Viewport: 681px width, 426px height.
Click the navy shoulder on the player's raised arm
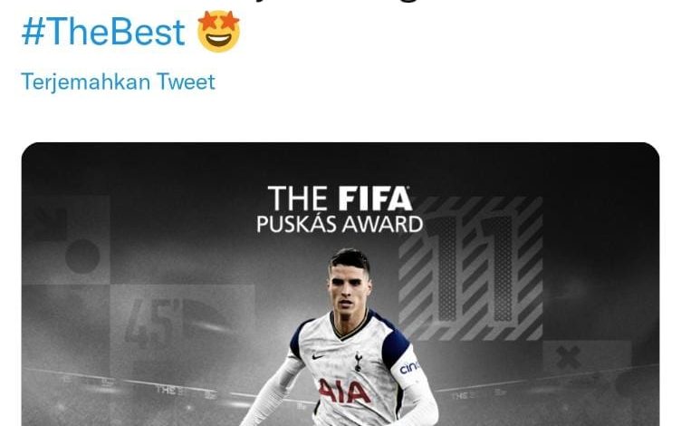[x=395, y=344]
